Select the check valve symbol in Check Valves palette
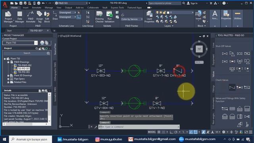254x143 pixels. [x=232, y=87]
